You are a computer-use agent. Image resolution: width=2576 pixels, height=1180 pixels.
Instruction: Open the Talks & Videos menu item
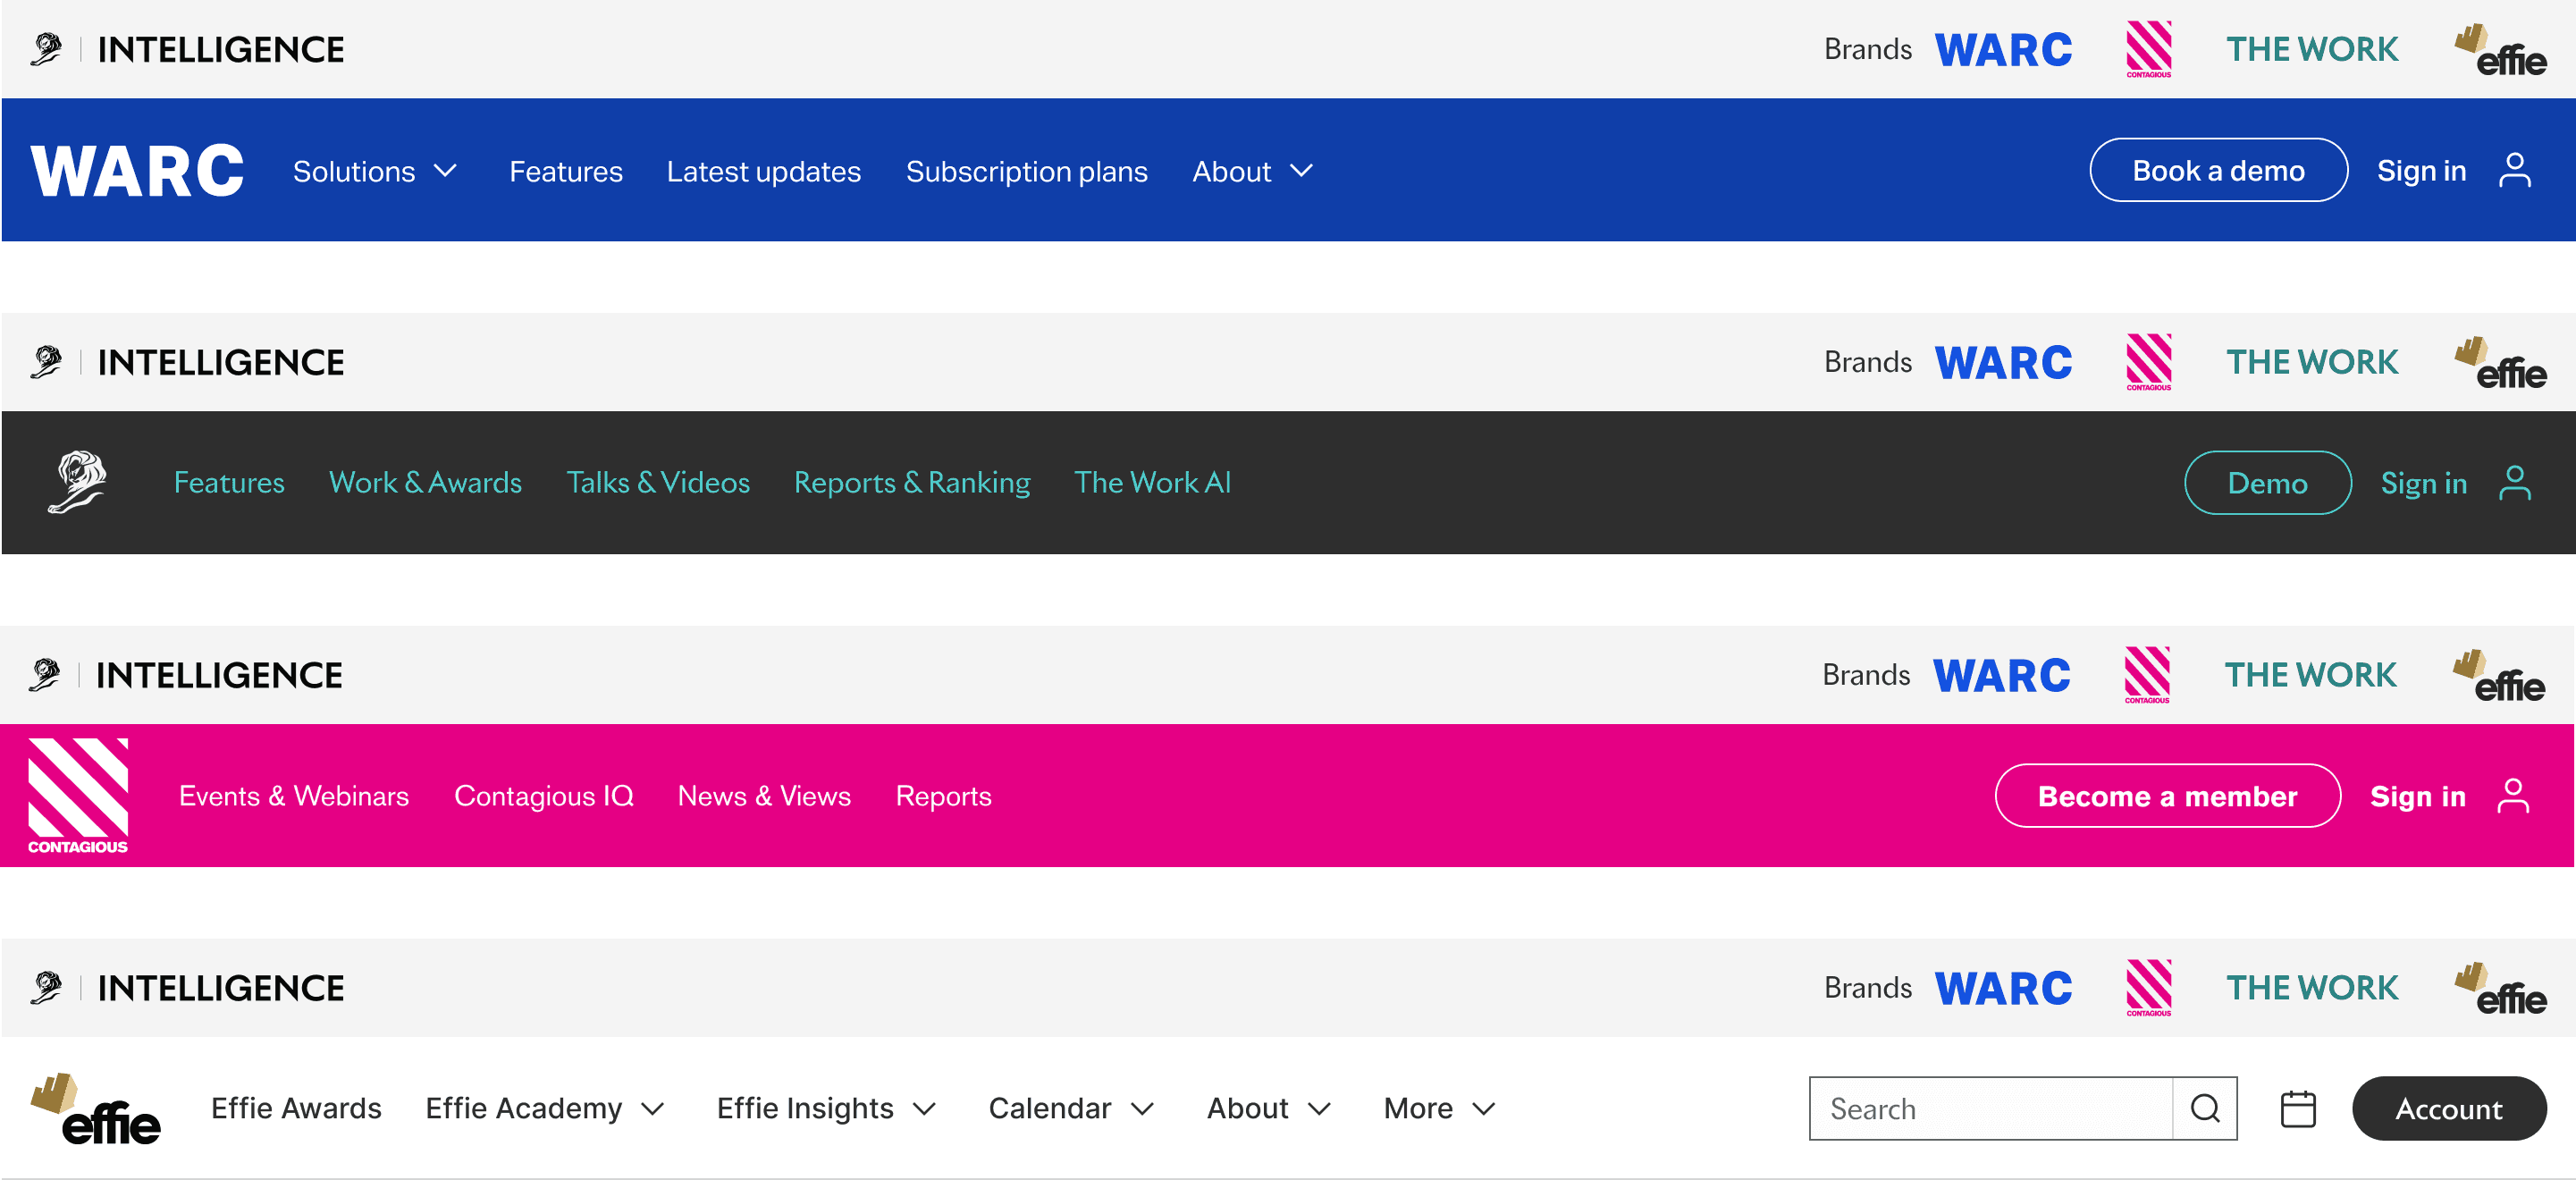click(x=657, y=483)
